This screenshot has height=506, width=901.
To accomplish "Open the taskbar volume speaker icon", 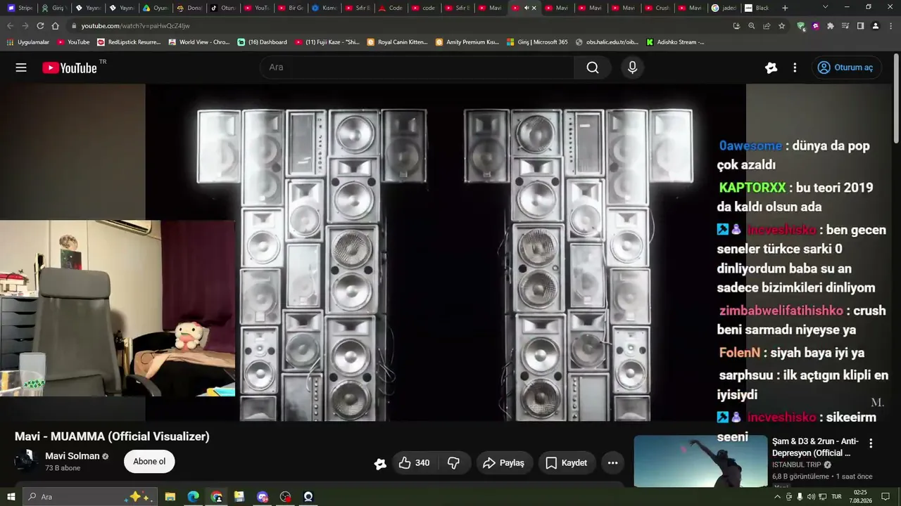I will (812, 497).
